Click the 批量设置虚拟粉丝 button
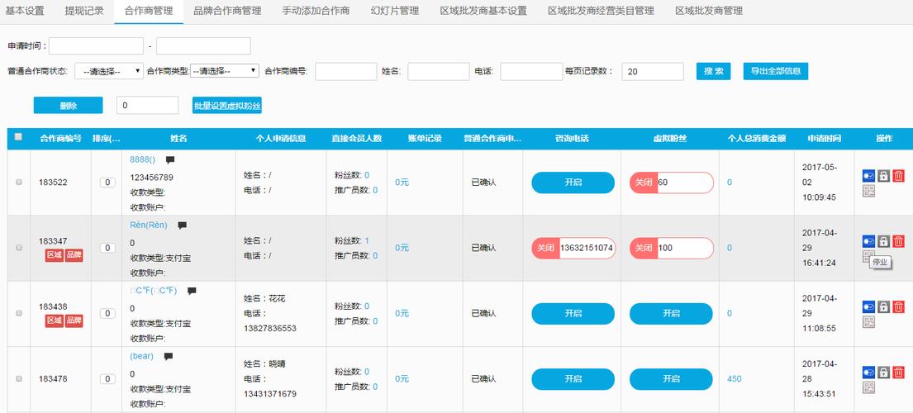 [x=227, y=105]
